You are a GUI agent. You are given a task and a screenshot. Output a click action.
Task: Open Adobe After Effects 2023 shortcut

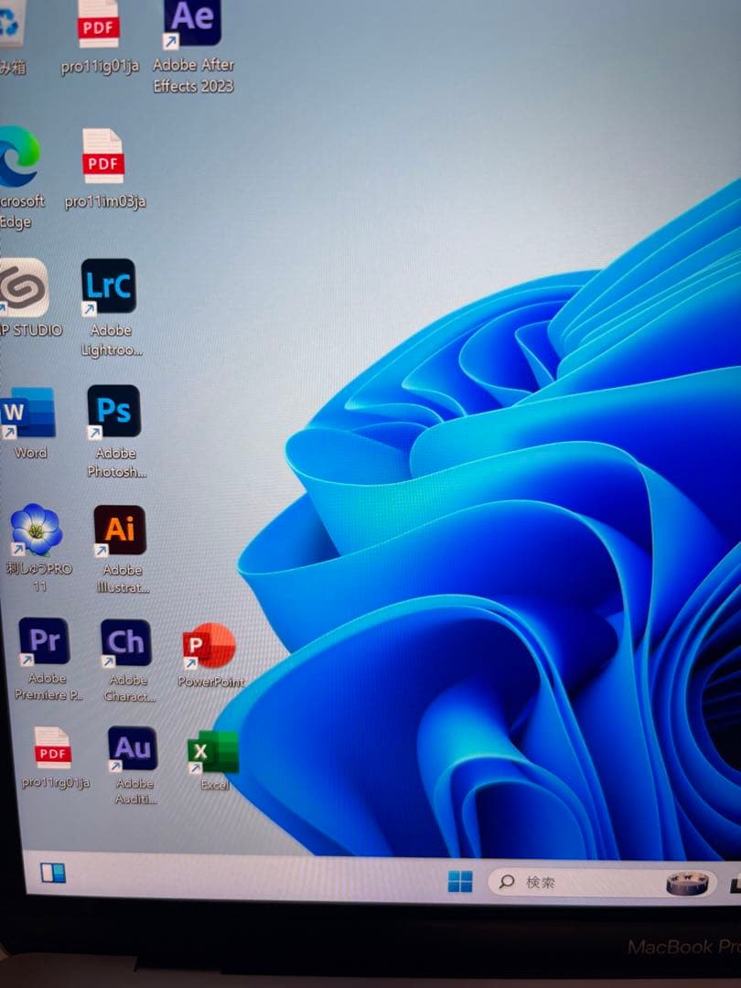192,25
